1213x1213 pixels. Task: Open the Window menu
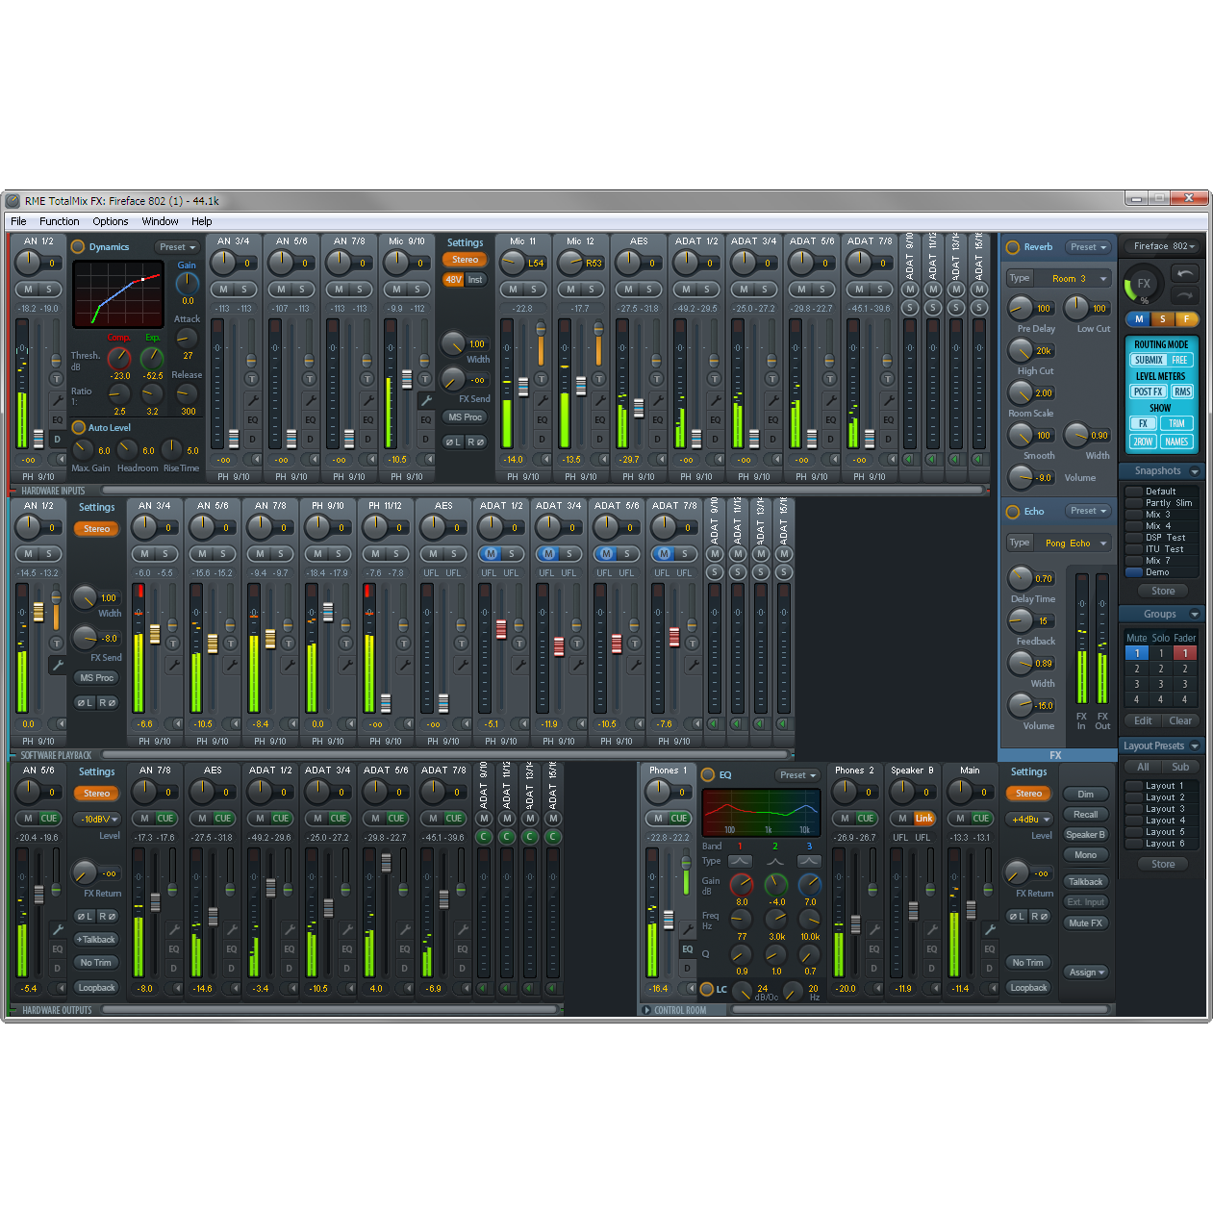tap(160, 221)
